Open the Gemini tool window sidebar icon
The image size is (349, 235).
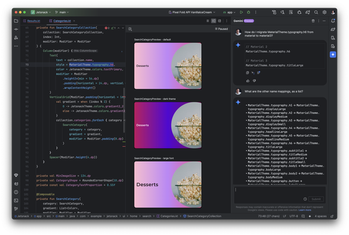point(333,54)
